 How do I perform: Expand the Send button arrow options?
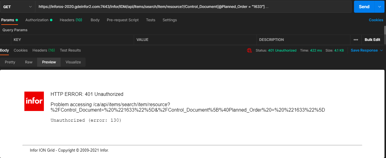pyautogui.click(x=379, y=7)
